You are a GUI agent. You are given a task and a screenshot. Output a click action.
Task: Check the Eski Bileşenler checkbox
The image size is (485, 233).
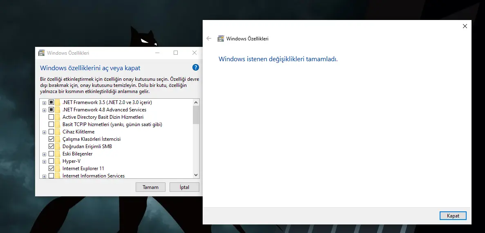click(51, 153)
